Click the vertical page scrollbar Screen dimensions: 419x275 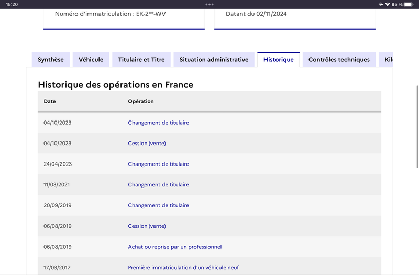pos(417,127)
